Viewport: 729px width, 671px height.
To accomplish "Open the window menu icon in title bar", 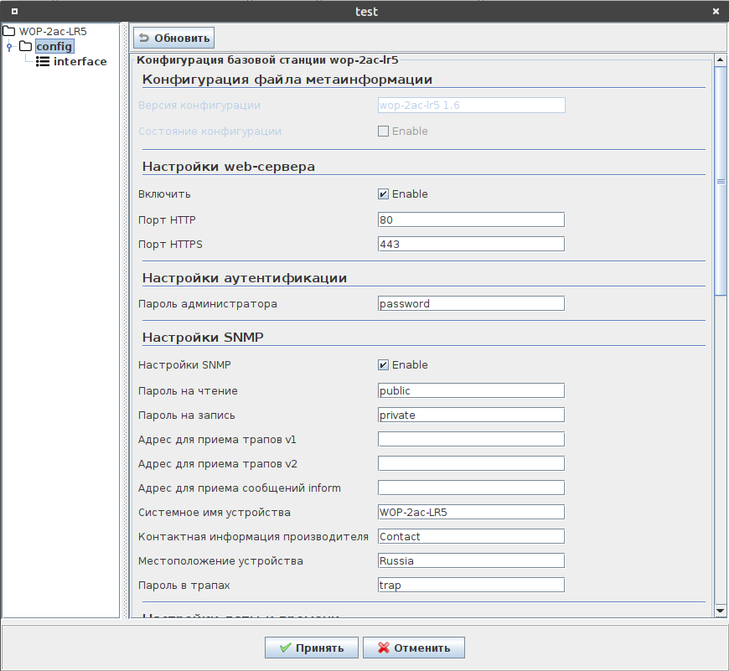I will (x=14, y=12).
